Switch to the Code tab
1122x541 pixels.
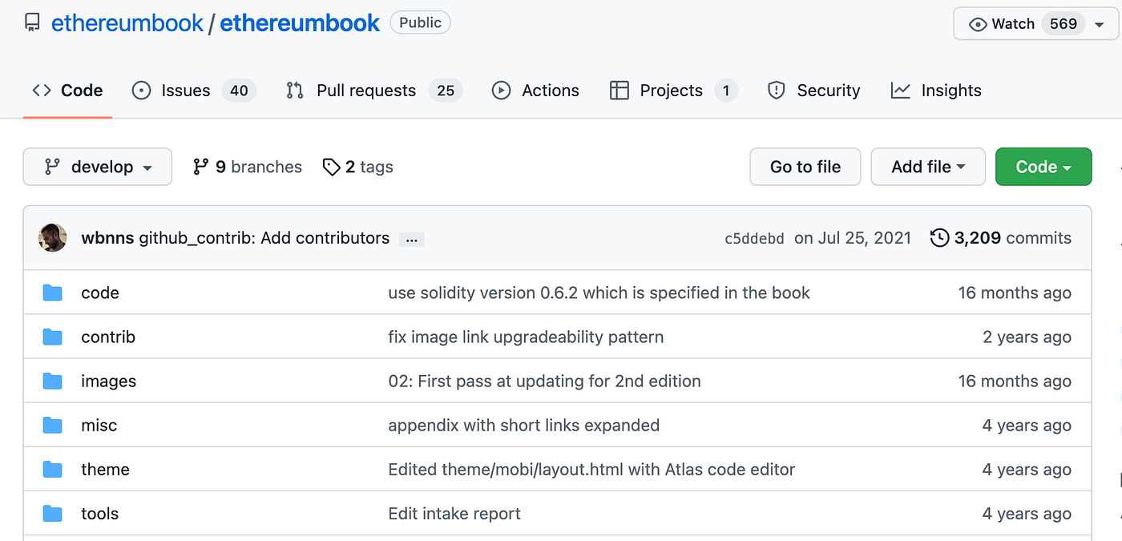pyautogui.click(x=67, y=91)
